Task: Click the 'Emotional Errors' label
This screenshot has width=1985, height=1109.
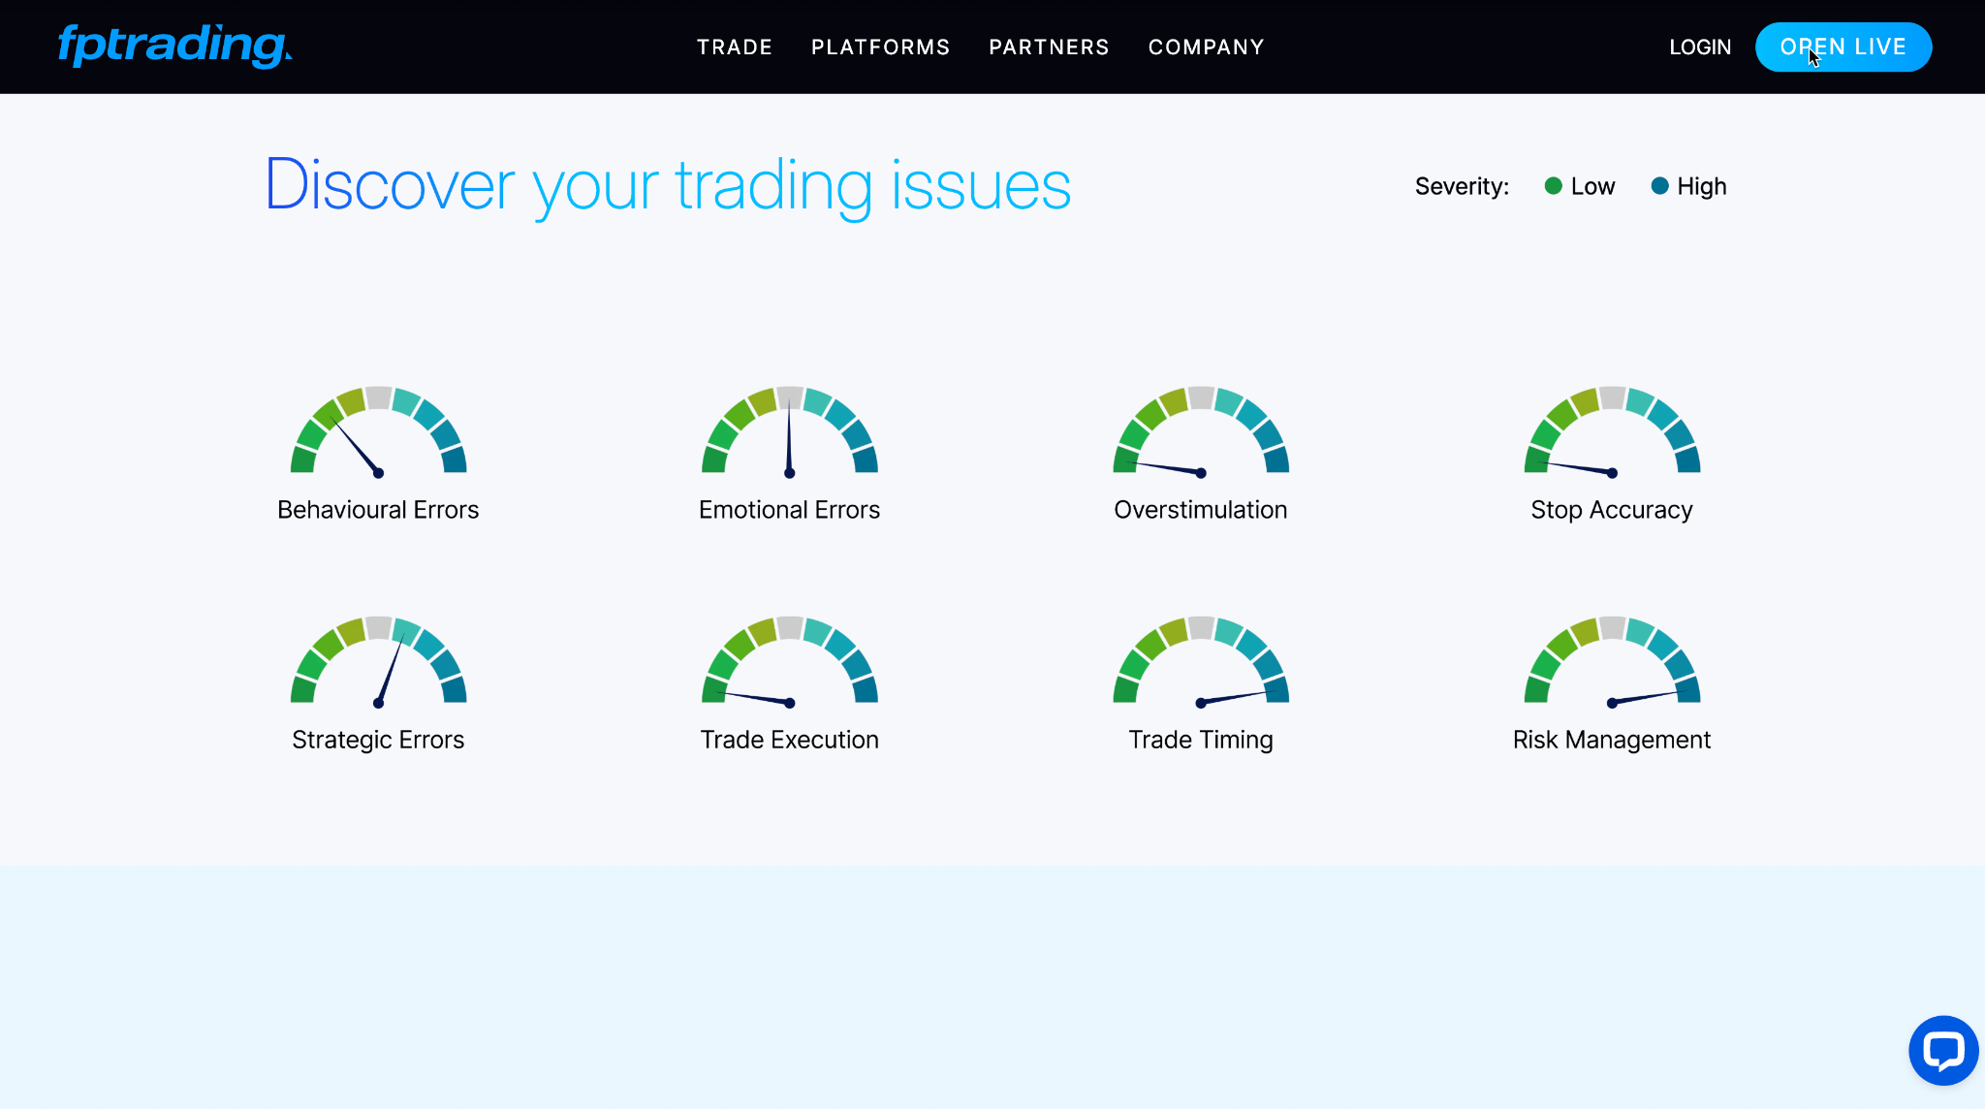Action: coord(789,510)
